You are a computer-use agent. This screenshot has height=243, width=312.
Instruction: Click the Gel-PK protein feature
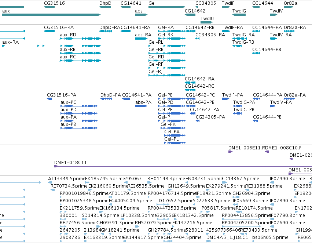pyautogui.click(x=173, y=128)
